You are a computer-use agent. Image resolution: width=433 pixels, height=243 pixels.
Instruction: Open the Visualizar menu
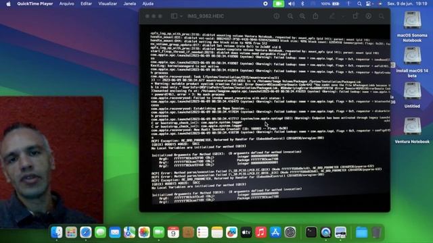(x=108, y=3)
